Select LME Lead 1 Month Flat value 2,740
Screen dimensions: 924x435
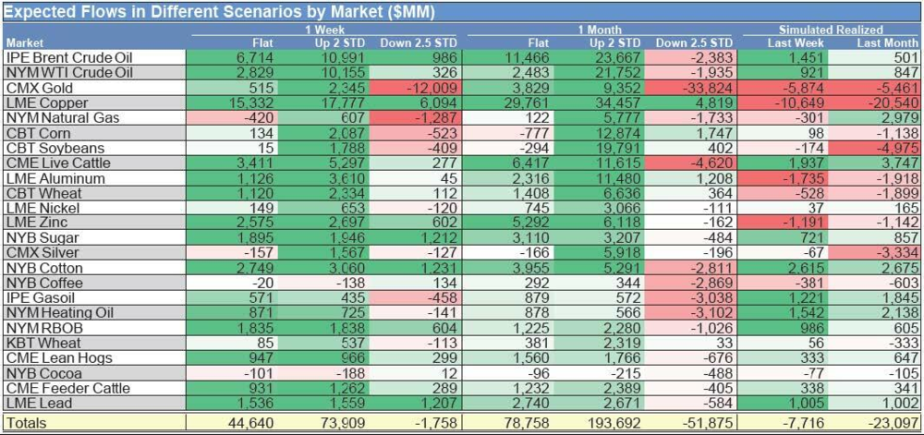pyautogui.click(x=530, y=403)
